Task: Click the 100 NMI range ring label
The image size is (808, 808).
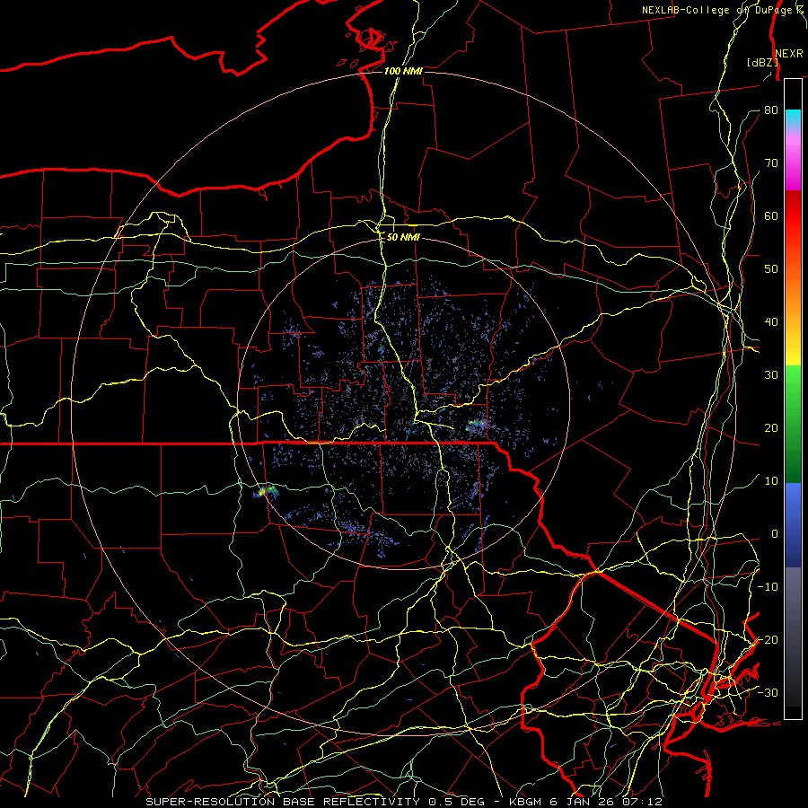Action: tap(403, 71)
